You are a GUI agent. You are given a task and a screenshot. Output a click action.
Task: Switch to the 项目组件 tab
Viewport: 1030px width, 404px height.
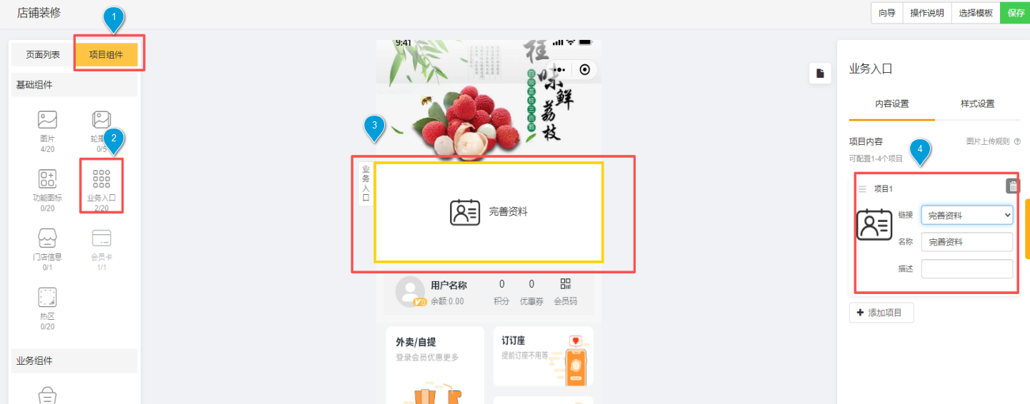[106, 55]
